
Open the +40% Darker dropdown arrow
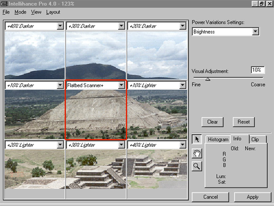[x=60, y=26]
